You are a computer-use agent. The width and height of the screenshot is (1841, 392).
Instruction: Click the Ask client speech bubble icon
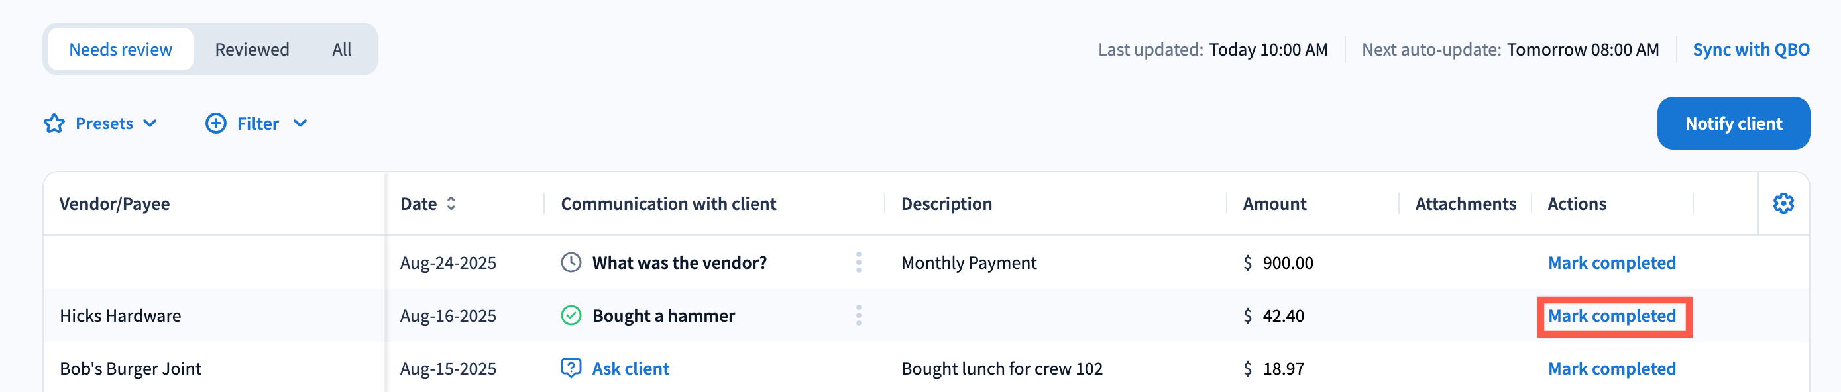571,368
